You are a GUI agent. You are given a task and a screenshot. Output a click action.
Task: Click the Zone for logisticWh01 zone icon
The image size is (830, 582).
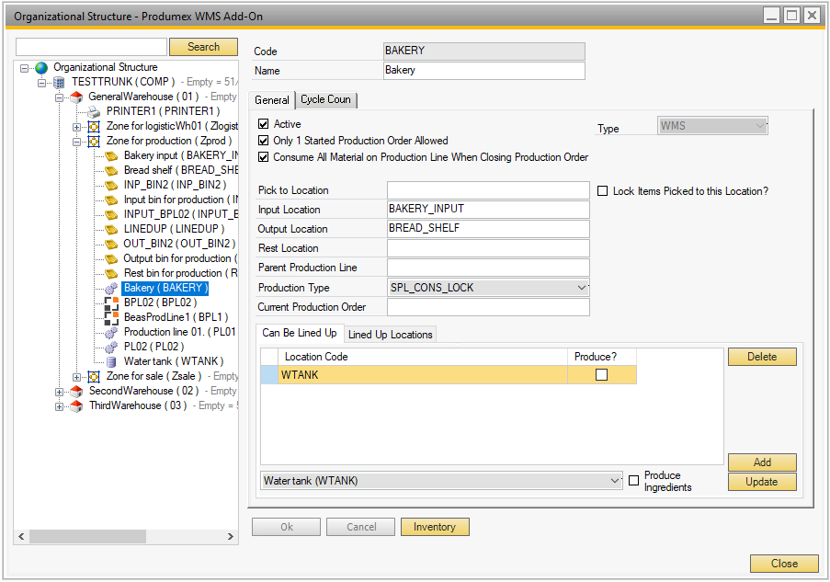[94, 126]
